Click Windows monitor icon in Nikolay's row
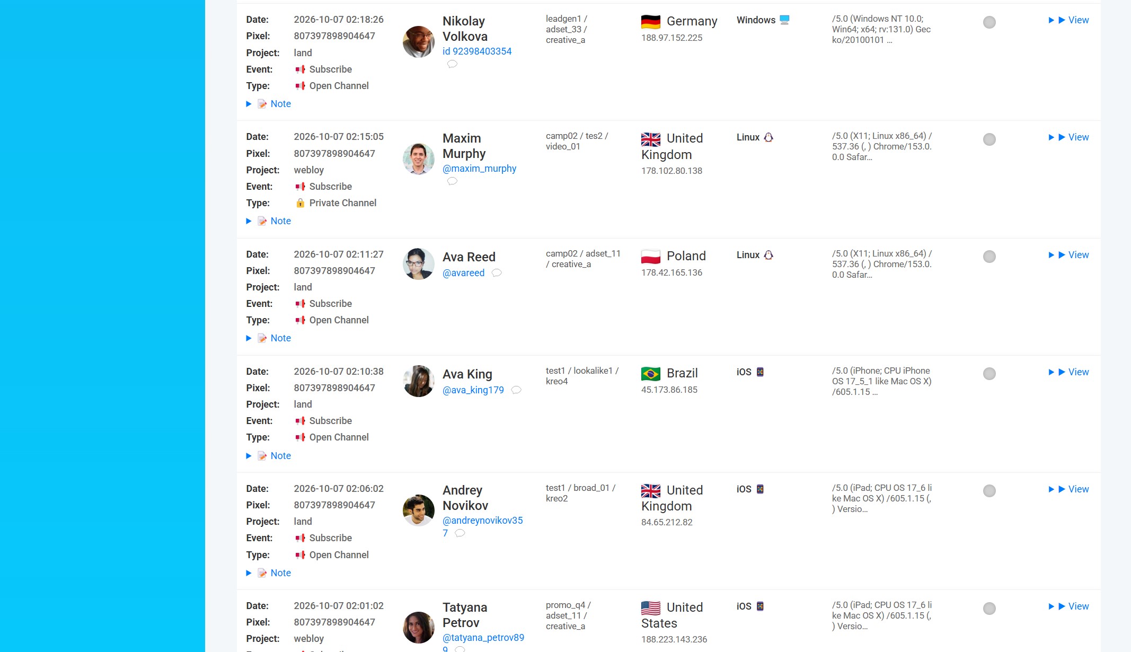 pos(785,20)
